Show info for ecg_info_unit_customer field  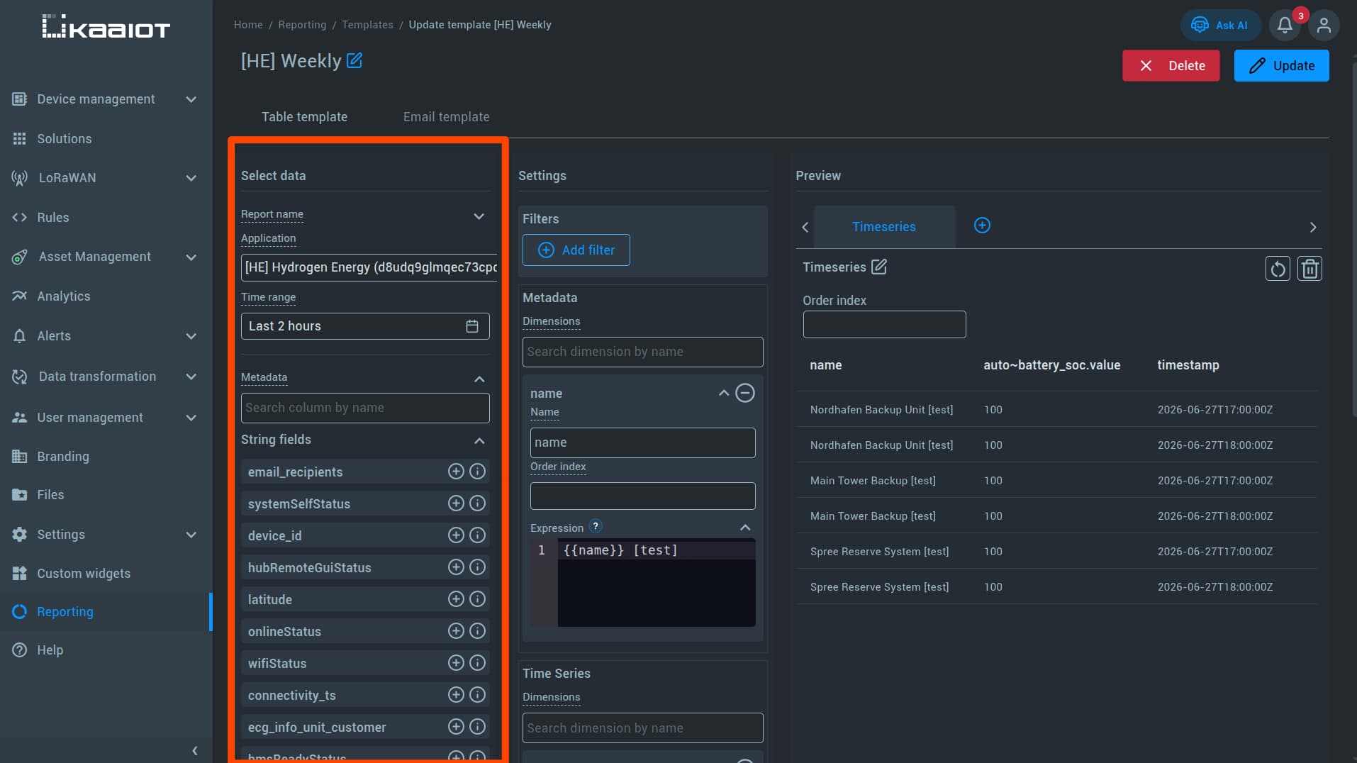tap(478, 727)
